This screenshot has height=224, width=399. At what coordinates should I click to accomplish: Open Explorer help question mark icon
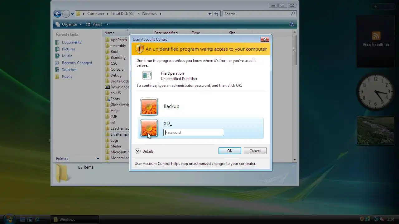(x=292, y=24)
